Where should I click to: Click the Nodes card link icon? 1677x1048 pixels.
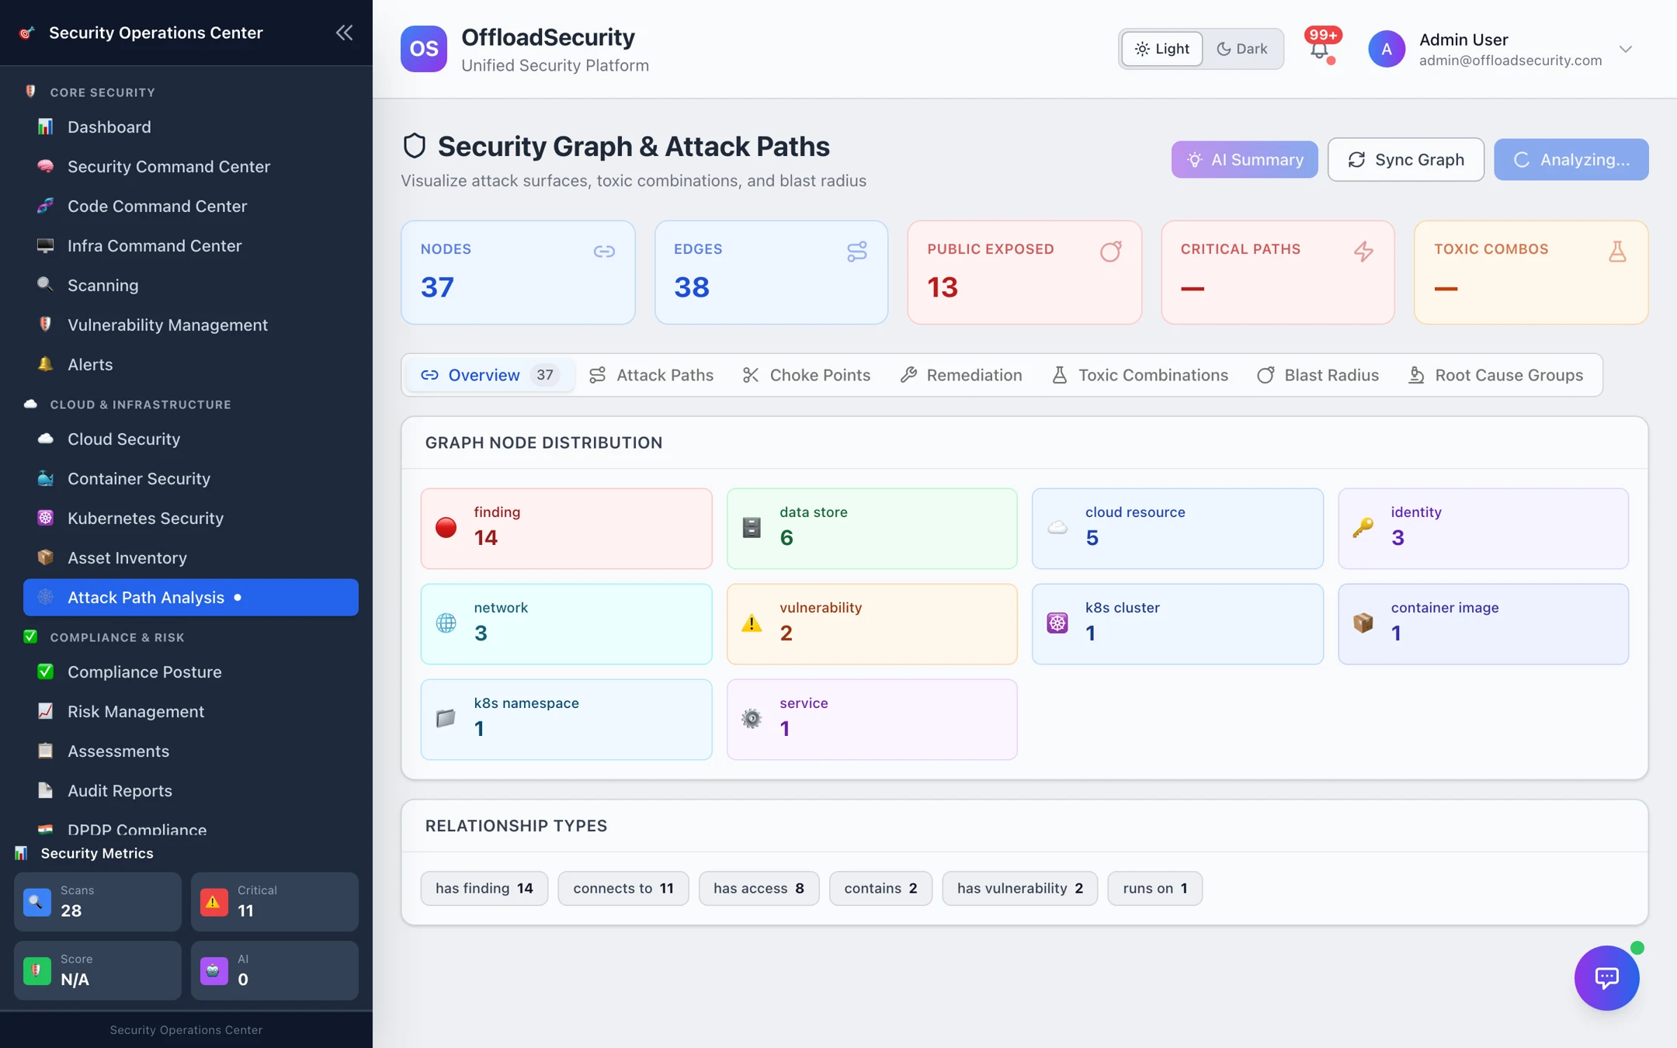(604, 252)
